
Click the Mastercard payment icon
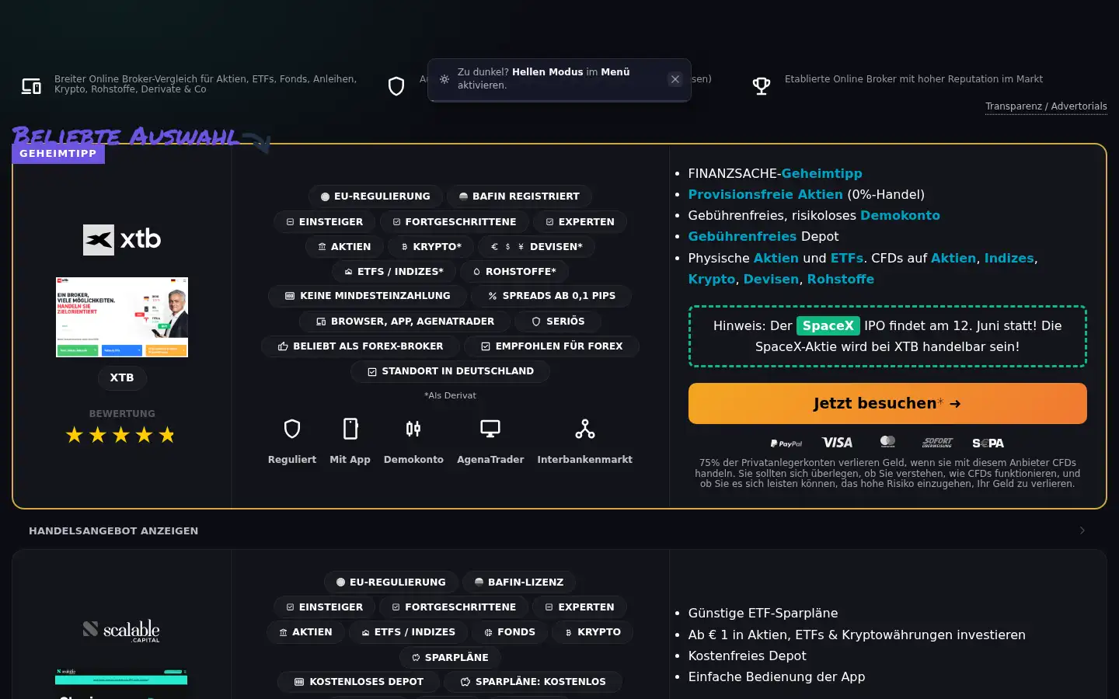(887, 442)
